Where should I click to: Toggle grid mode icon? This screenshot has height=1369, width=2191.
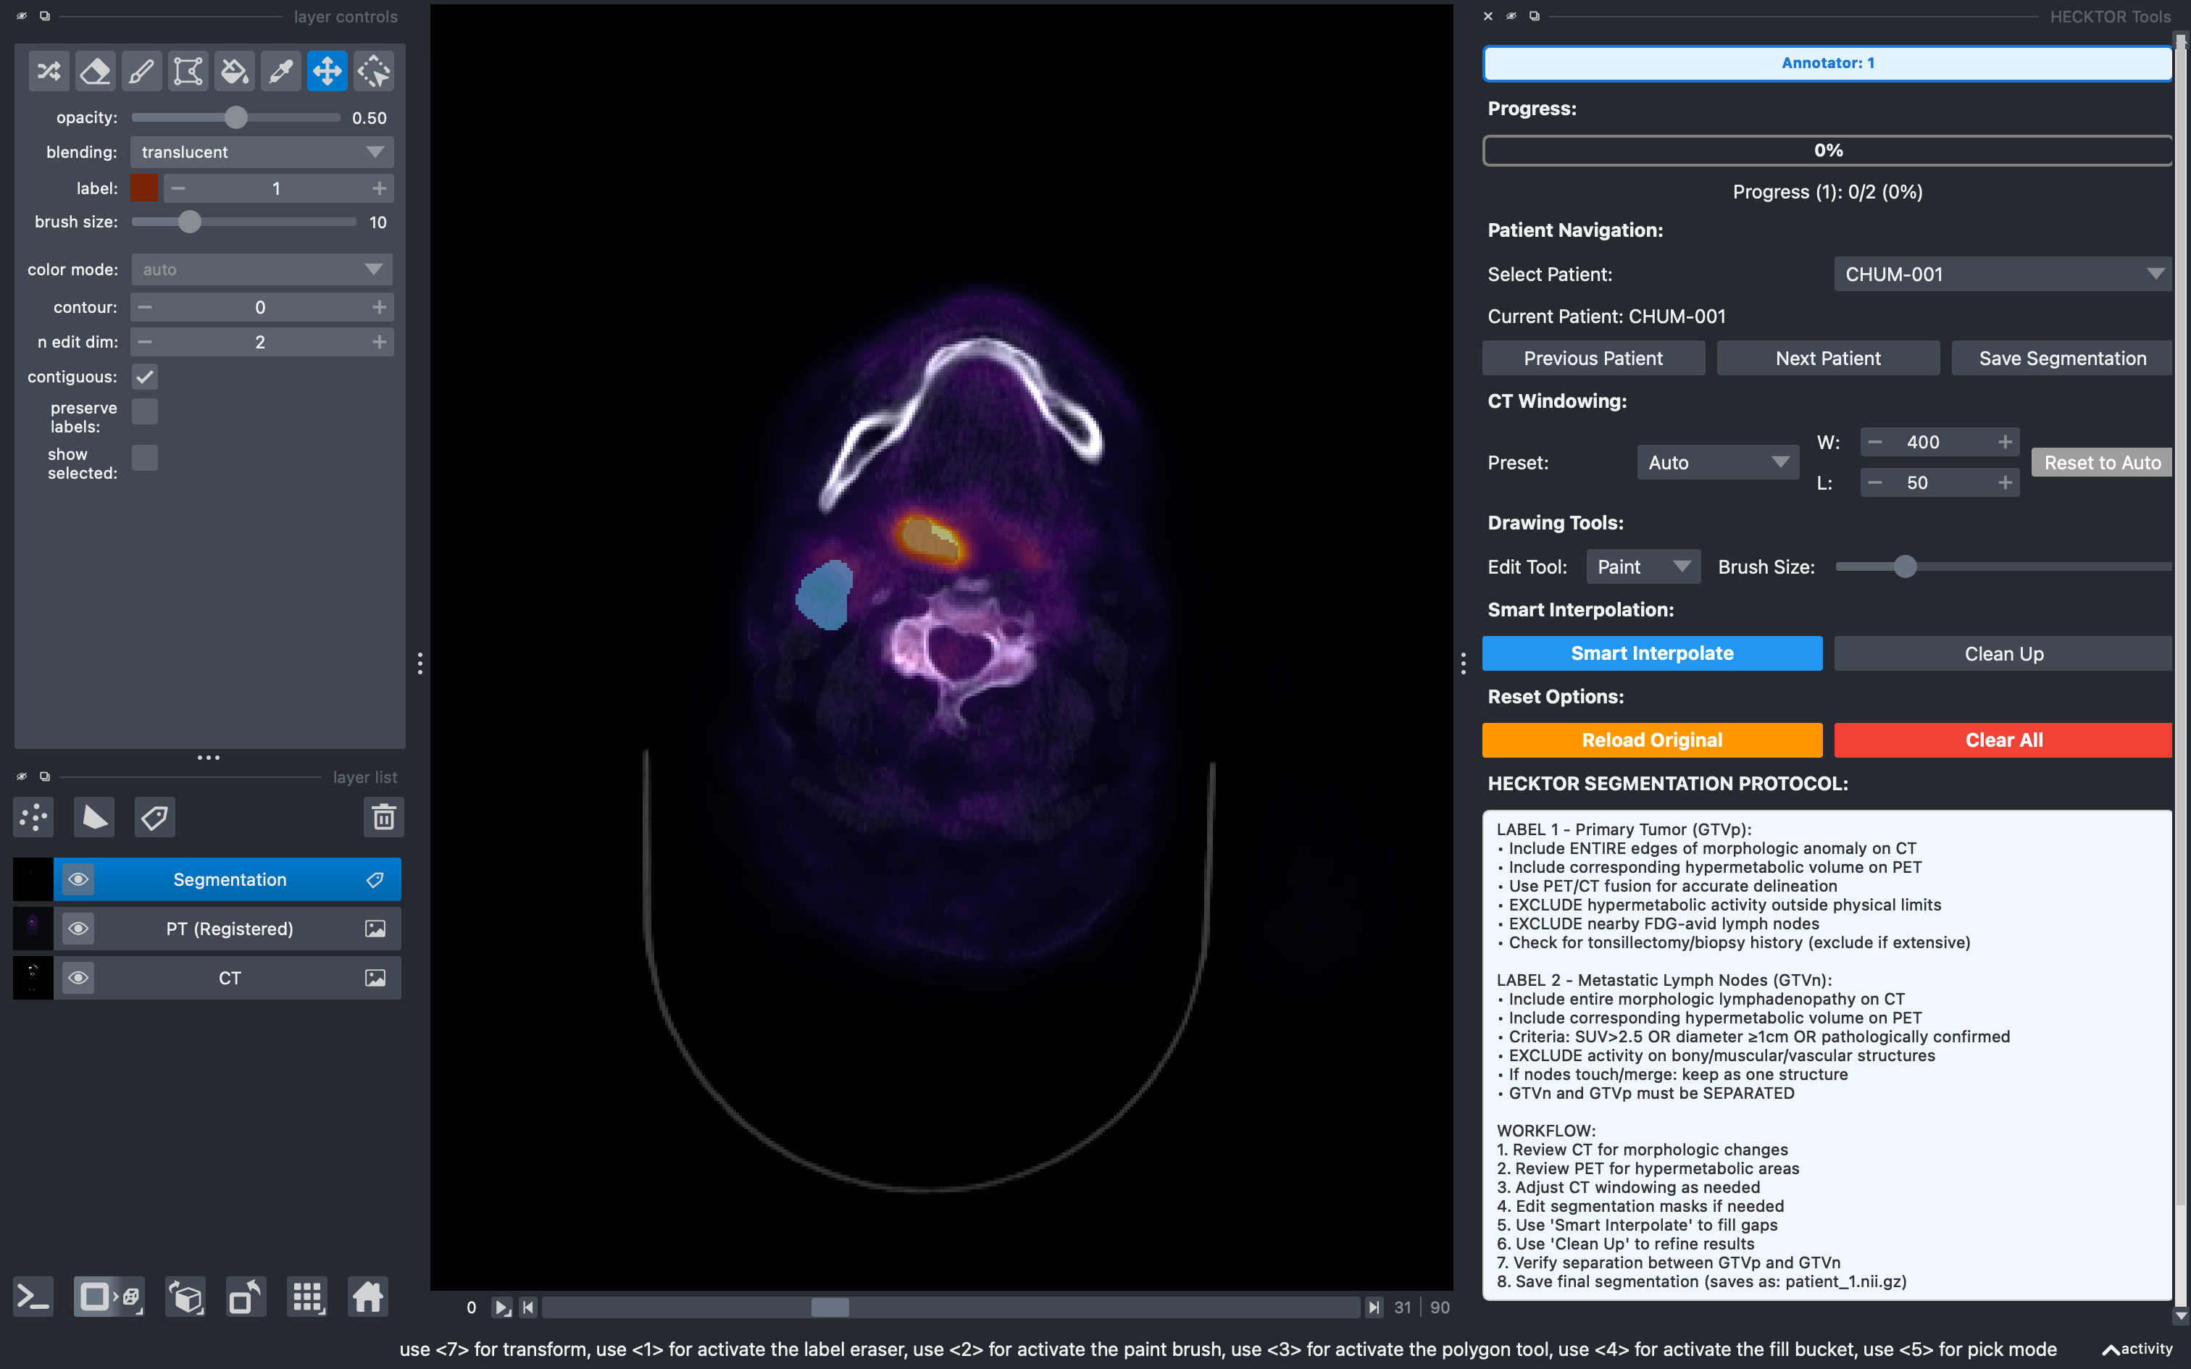(308, 1297)
